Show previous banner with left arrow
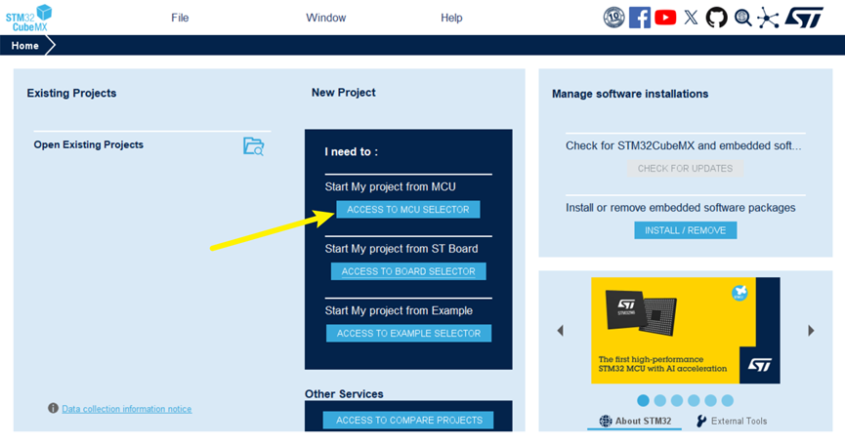Image resolution: width=845 pixels, height=445 pixels. point(561,331)
